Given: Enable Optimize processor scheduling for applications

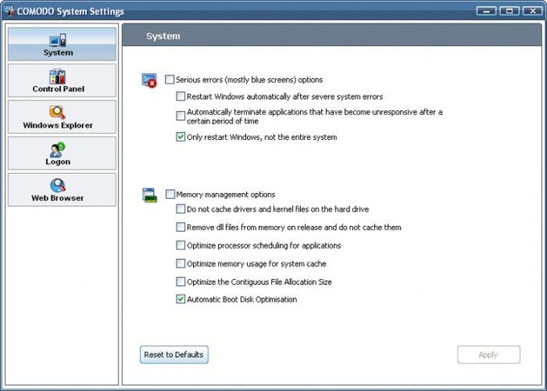Looking at the screenshot, I should click(x=181, y=245).
